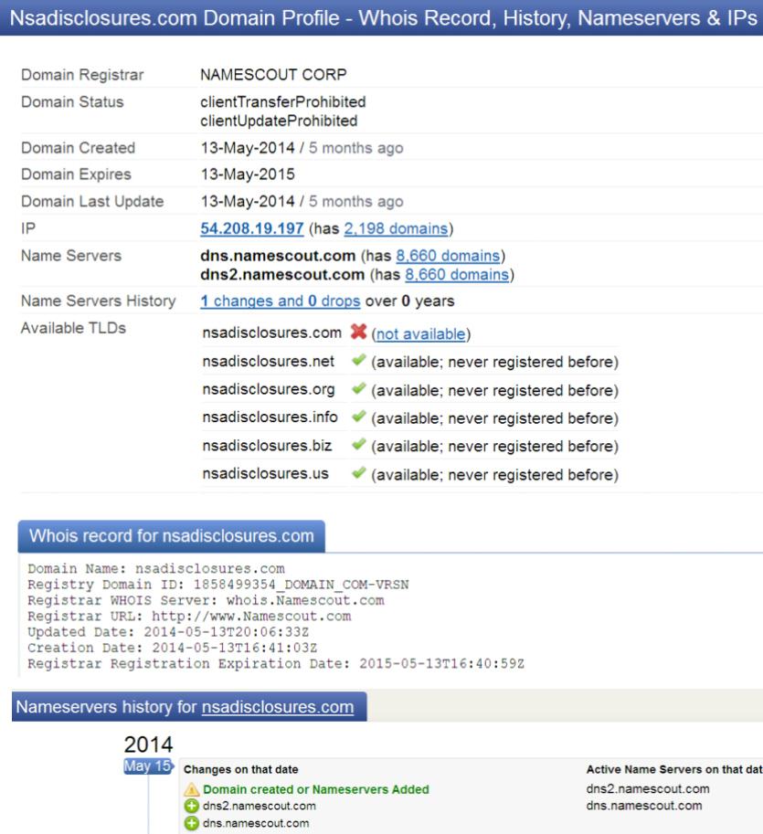Image resolution: width=763 pixels, height=834 pixels.
Task: Click the 2014 year heading in history
Action: 148,744
